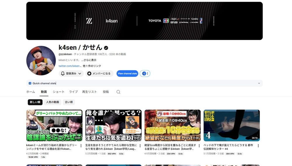Open the more menu for the 生徒を励まそう video

click(140, 146)
